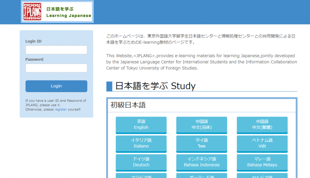The image size is (310, 178).
Task: Focus the Login ID input field
Action: [56, 50]
